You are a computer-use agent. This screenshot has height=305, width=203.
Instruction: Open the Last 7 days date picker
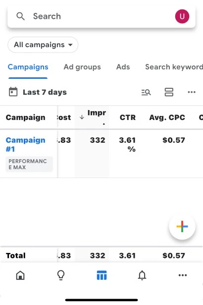(x=38, y=92)
